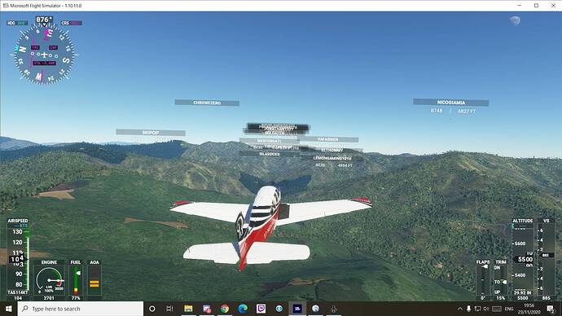Click the AOA angle of attack indicator
The width and height of the screenshot is (562, 316).
tap(94, 280)
